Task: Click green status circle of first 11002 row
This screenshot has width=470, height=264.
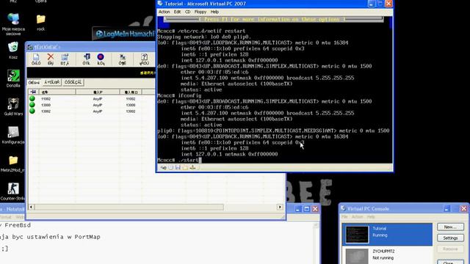Action: tap(32, 98)
